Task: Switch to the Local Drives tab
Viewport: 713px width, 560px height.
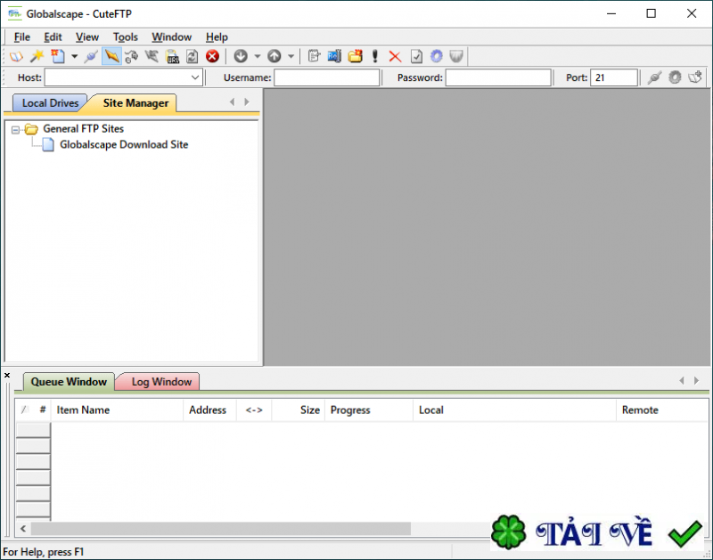Action: click(50, 103)
